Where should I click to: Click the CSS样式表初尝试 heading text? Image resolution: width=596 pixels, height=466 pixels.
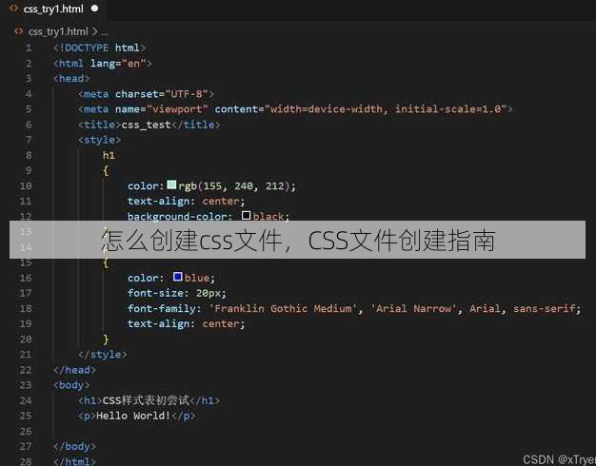pyautogui.click(x=146, y=400)
